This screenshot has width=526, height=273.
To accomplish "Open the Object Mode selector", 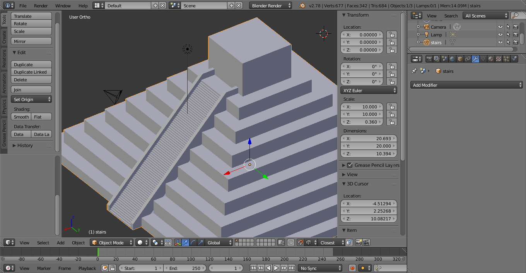I will click(111, 243).
